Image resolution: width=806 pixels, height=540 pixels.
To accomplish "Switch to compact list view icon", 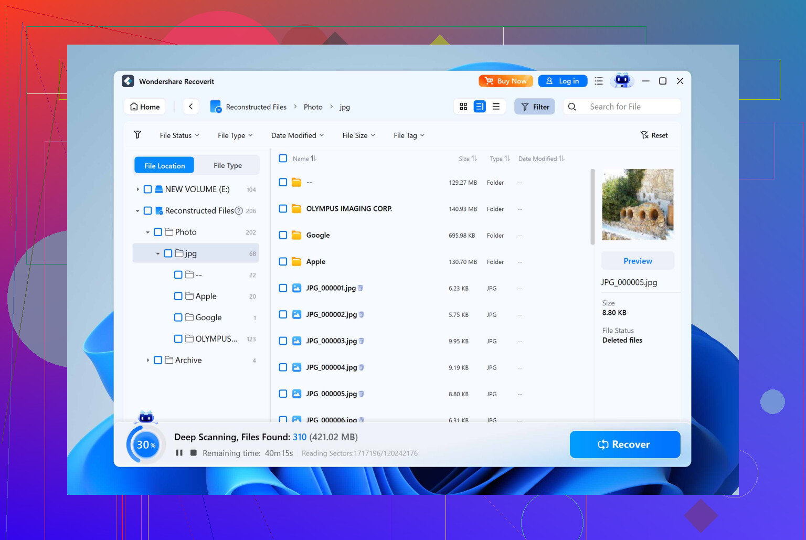I will [496, 107].
